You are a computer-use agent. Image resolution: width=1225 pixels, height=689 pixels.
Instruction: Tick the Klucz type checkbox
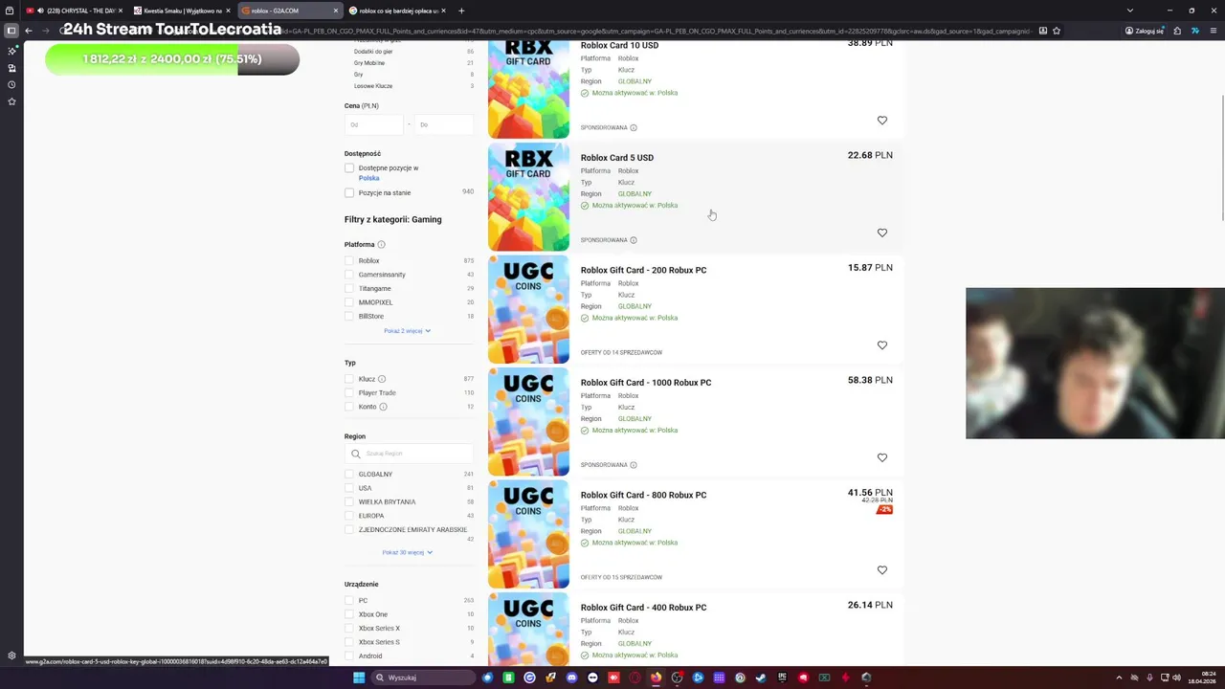349,379
